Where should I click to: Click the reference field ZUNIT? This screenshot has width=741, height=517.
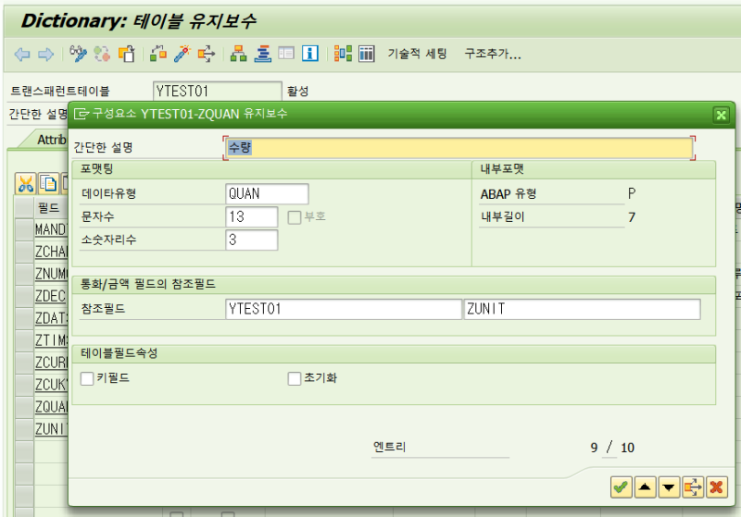pos(582,309)
